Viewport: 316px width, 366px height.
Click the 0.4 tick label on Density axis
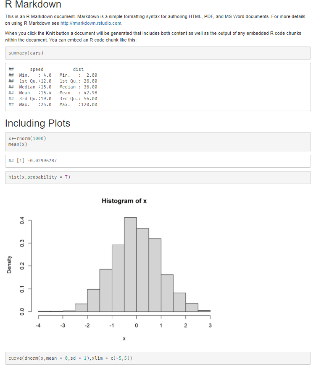coord(22,220)
